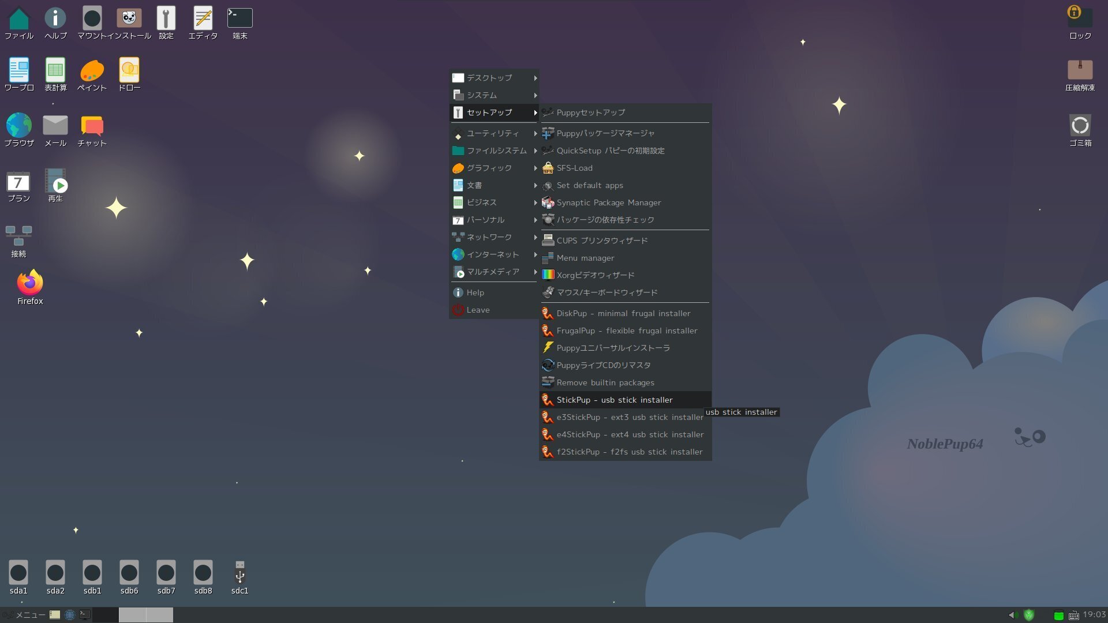Open the 表計算 spreadsheet icon
1108x623 pixels.
point(55,71)
